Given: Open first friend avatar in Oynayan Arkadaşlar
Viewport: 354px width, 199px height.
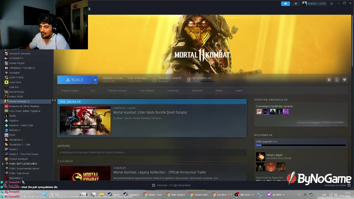Looking at the screenshot, I should pos(259,112).
